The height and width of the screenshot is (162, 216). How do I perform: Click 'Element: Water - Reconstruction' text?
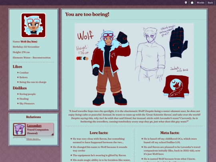coord(32,58)
